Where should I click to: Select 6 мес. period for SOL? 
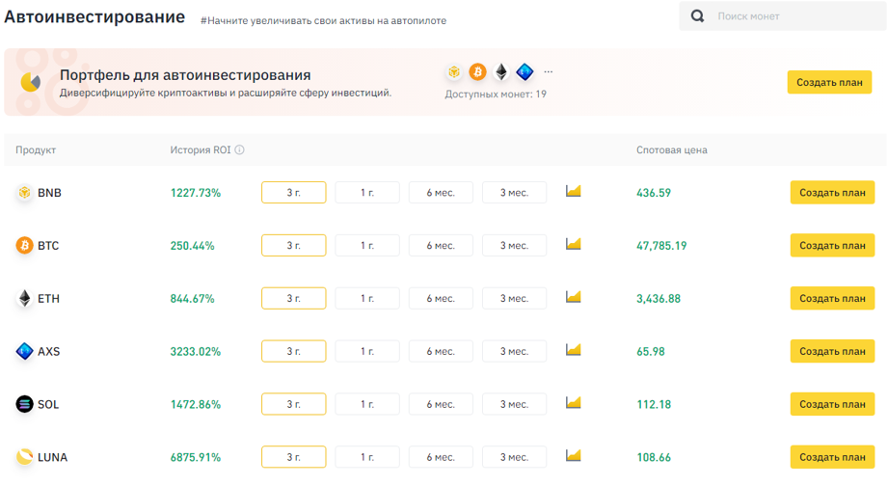(441, 404)
